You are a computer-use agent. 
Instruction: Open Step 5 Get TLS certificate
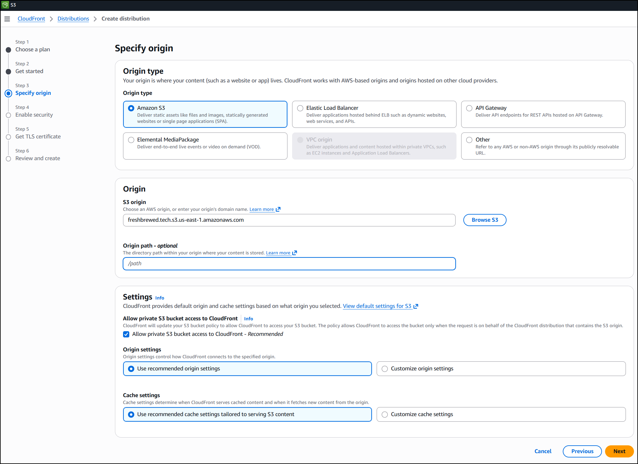38,137
